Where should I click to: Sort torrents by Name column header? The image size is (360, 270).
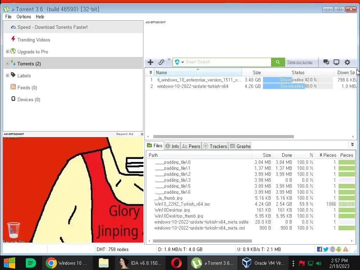point(198,72)
